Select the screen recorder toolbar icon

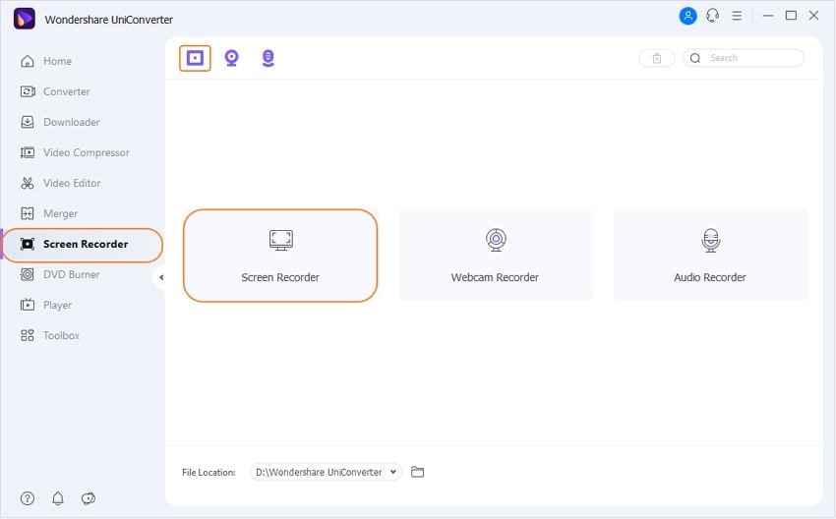tap(195, 58)
